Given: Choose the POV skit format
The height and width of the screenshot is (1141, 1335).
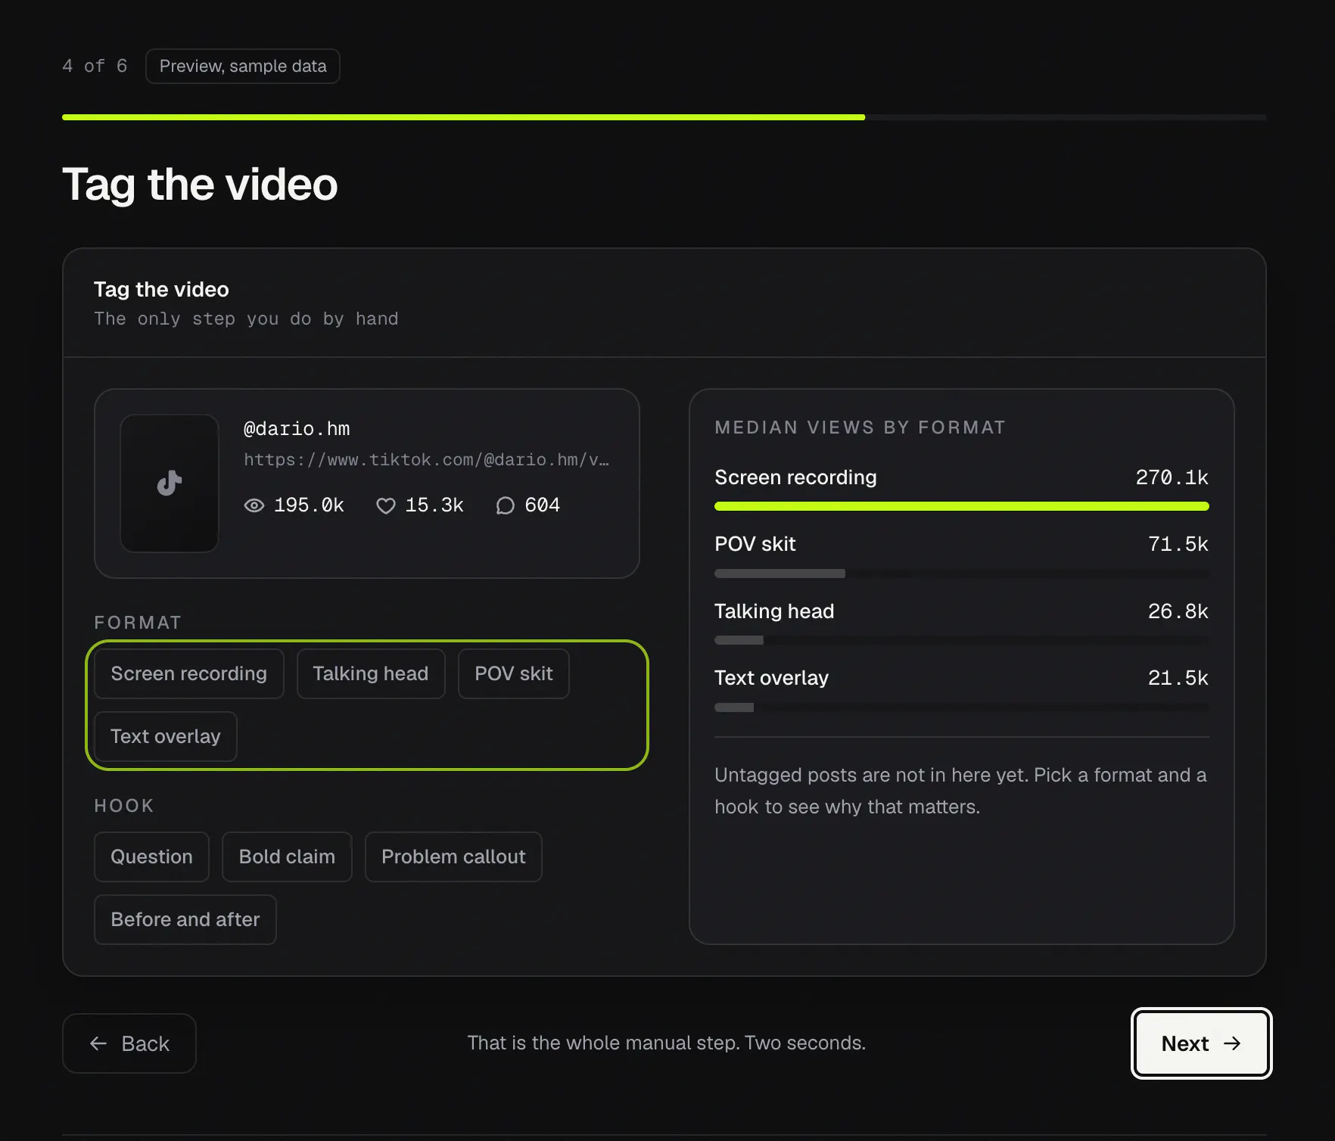Looking at the screenshot, I should pyautogui.click(x=514, y=673).
